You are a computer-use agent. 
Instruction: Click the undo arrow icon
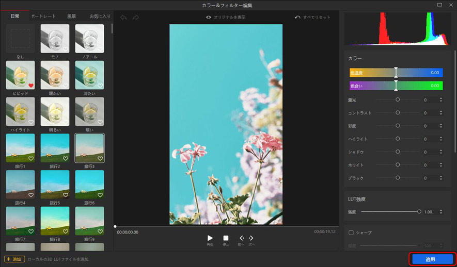click(123, 18)
